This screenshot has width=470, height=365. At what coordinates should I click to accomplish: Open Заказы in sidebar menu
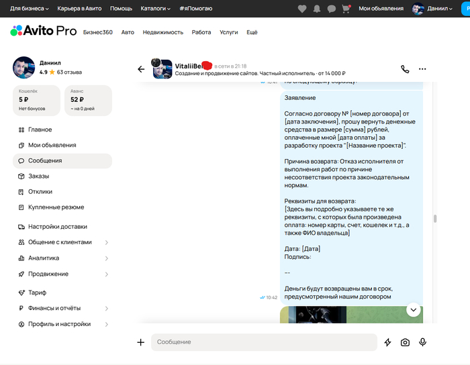pyautogui.click(x=38, y=176)
